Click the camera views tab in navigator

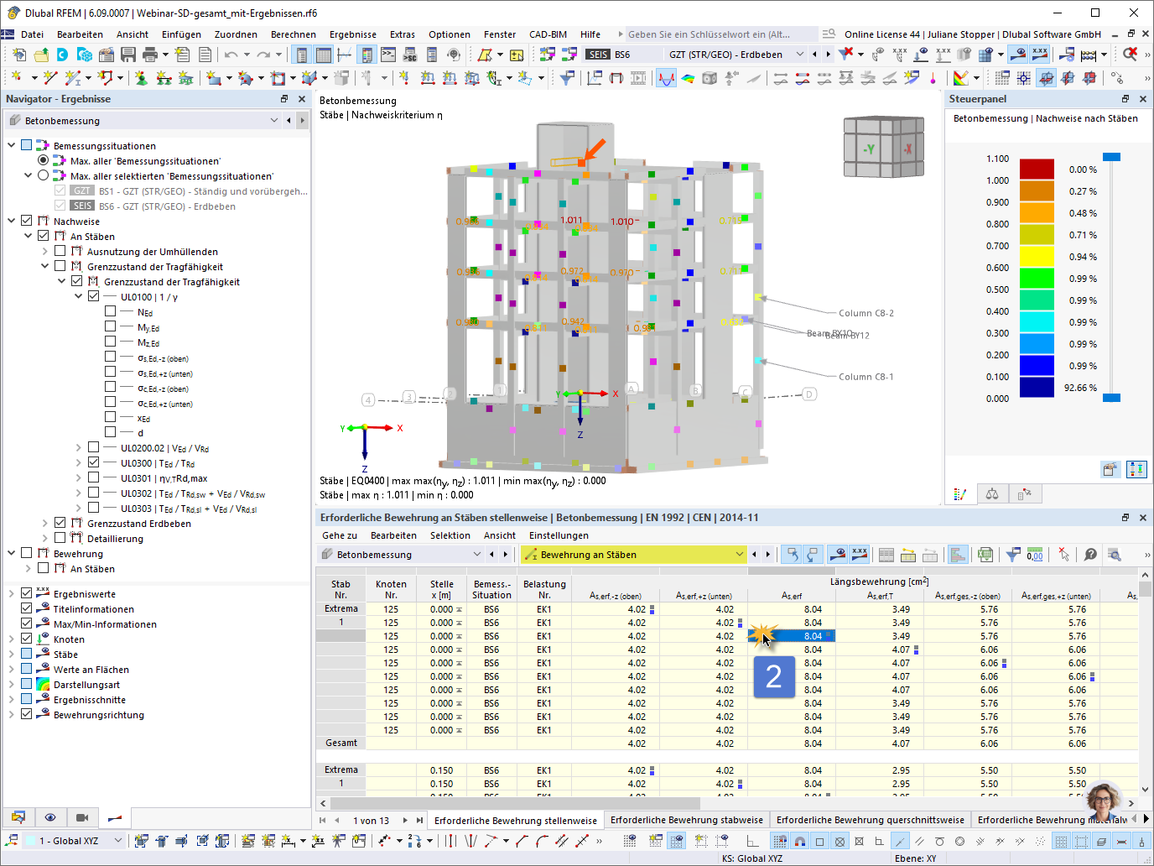click(x=82, y=817)
